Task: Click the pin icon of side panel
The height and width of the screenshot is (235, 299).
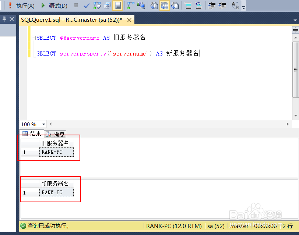Action: (x=4, y=19)
